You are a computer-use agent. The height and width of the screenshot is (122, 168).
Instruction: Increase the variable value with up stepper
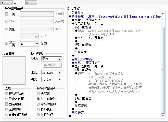(x=37, y=35)
